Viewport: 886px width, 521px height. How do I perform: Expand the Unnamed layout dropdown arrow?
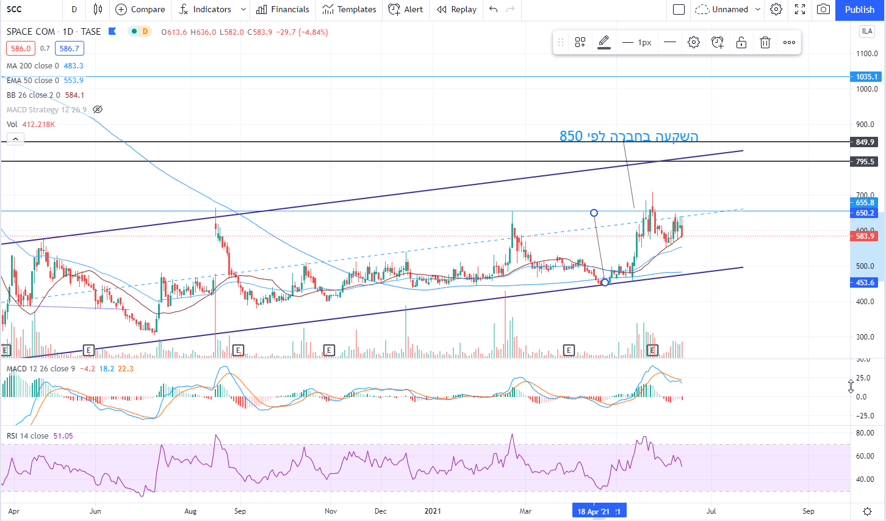tap(758, 9)
